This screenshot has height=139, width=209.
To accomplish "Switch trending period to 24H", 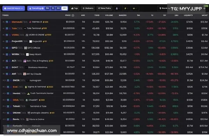I will [64, 8].
